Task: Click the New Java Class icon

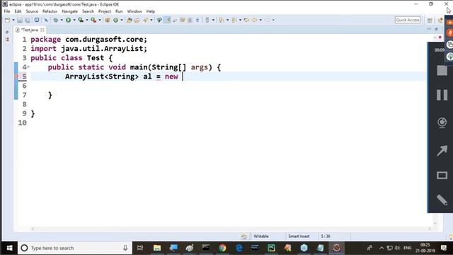Action: (x=115, y=20)
